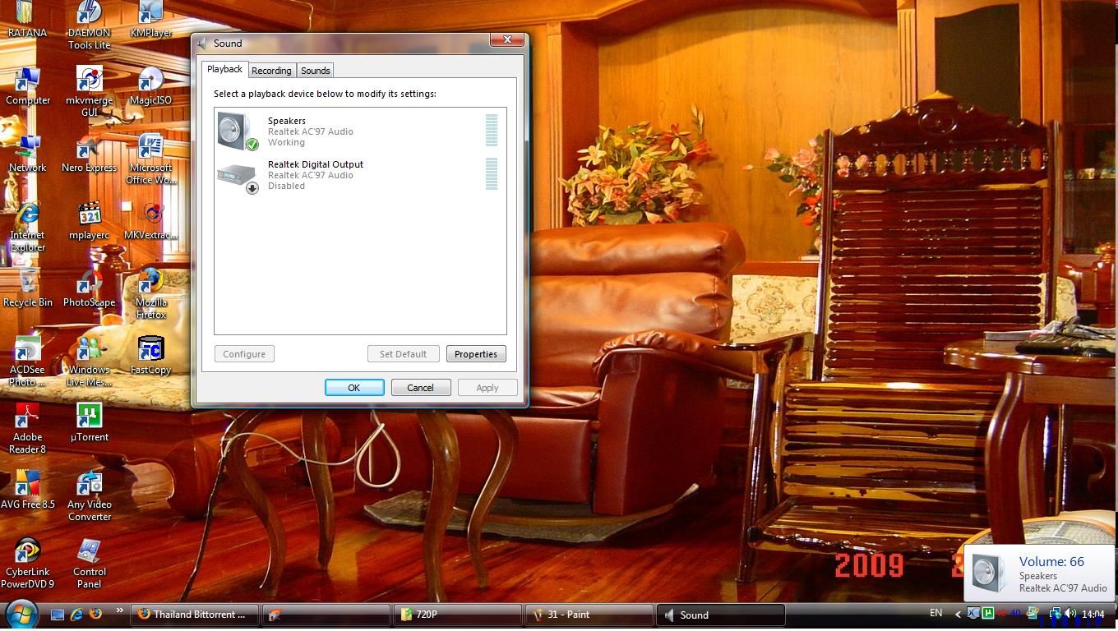The width and height of the screenshot is (1118, 631).
Task: Select the Realtek Digital Output device icon
Action: 238,177
